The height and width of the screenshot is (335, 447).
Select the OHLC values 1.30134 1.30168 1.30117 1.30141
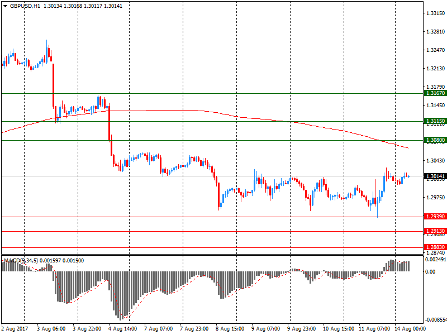(x=83, y=6)
